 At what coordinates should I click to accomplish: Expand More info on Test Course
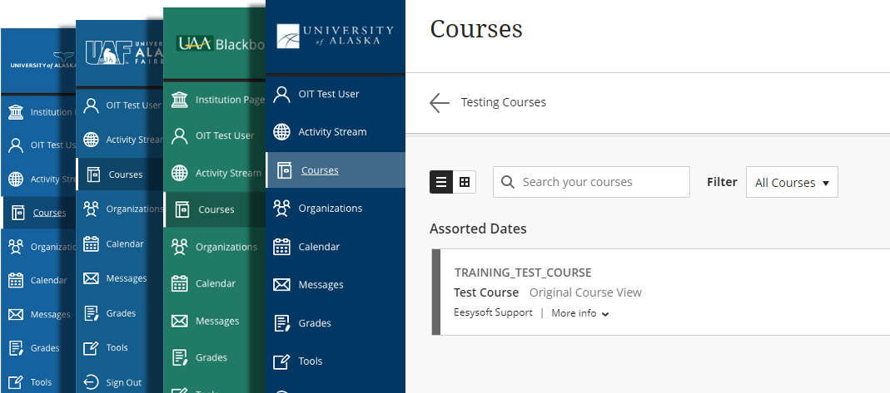[x=580, y=313]
